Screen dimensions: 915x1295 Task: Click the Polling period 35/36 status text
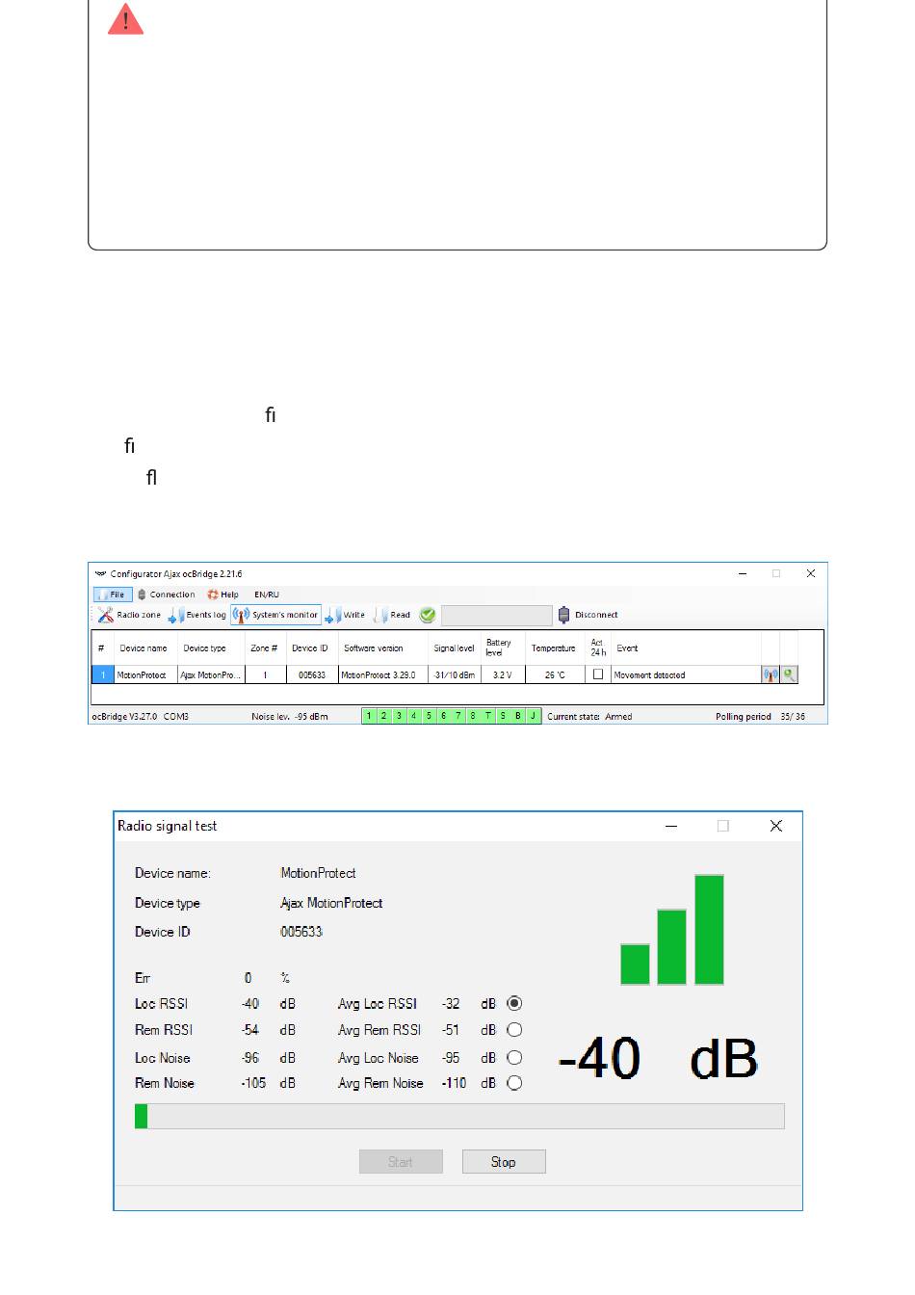coord(760,717)
